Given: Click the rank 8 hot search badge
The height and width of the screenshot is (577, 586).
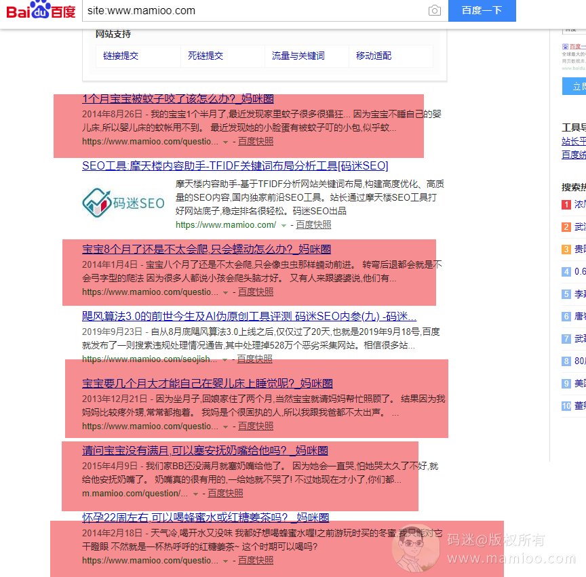Looking at the screenshot, I should (566, 361).
